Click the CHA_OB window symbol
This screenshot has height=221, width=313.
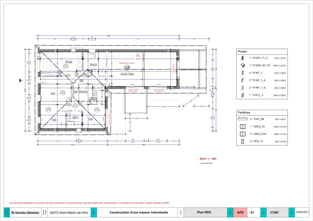(x=242, y=119)
